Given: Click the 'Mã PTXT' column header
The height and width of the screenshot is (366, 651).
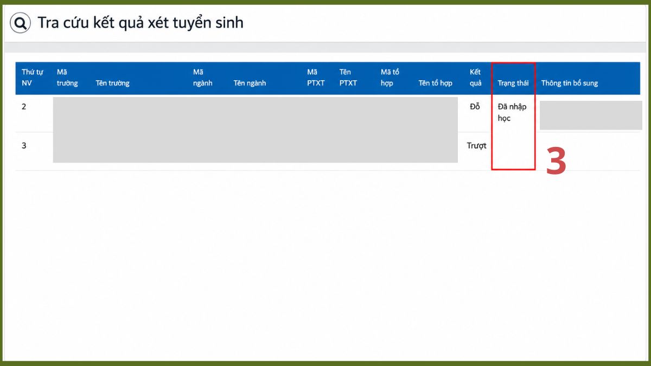Looking at the screenshot, I should click(x=316, y=78).
